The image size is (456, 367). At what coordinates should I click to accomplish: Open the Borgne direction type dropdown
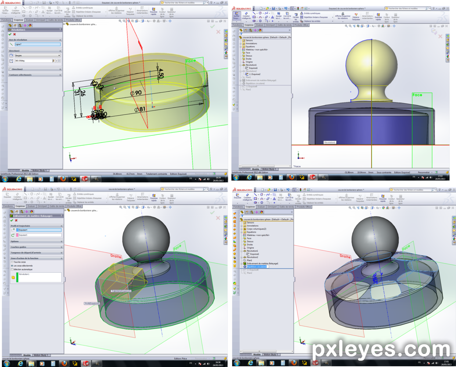(37, 55)
